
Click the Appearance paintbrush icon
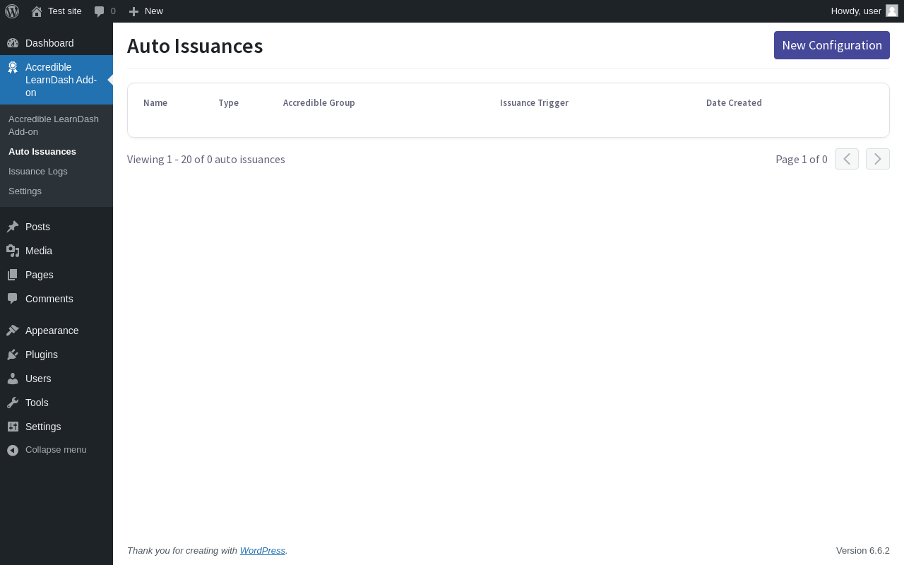[13, 331]
